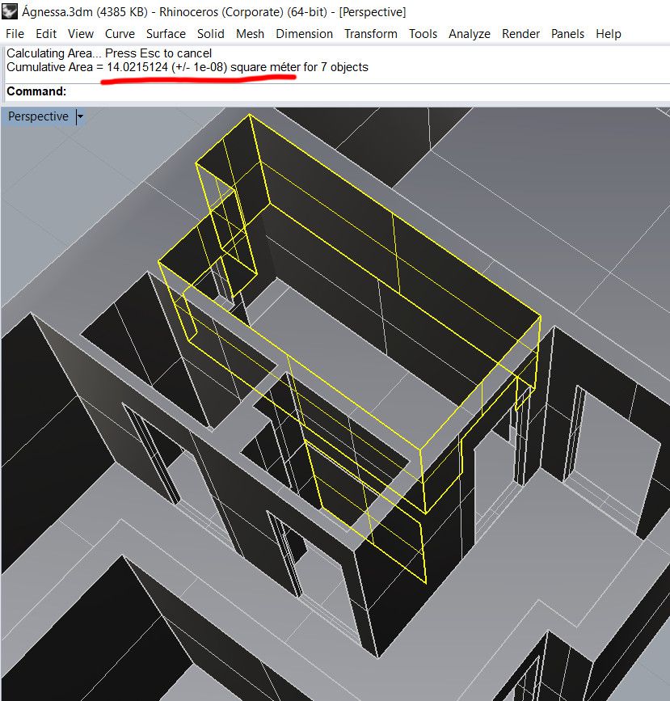Screen dimensions: 670x701
Task: Open the Surface menu
Action: (166, 34)
